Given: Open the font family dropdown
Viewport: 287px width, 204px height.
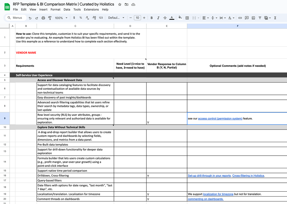Looking at the screenshot, I should click(116, 17).
